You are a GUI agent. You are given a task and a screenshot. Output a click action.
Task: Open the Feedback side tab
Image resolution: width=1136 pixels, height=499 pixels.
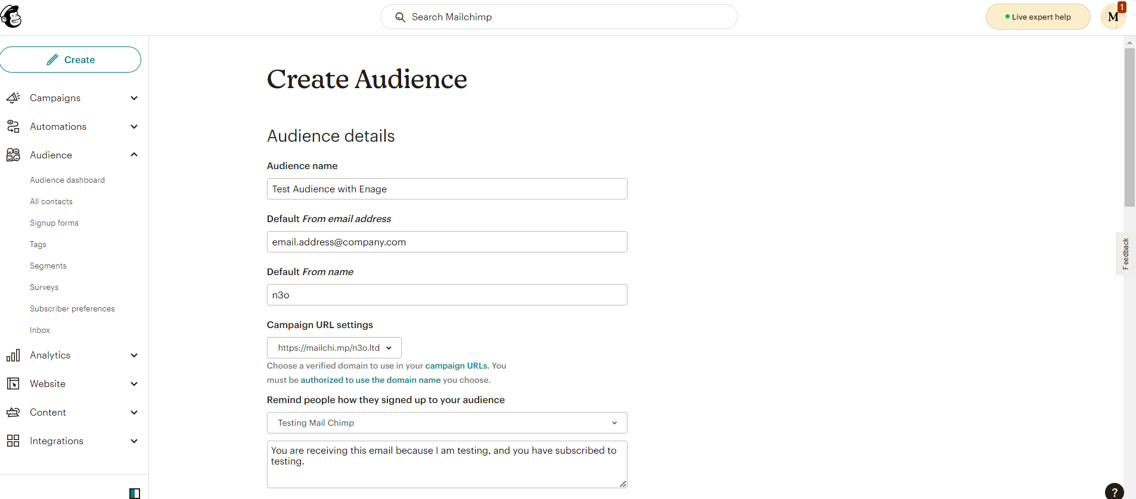coord(1125,254)
